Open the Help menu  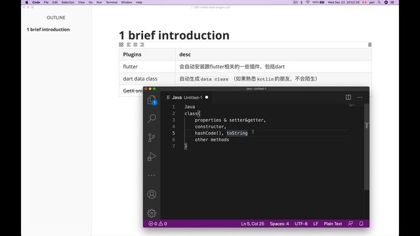point(138,2)
